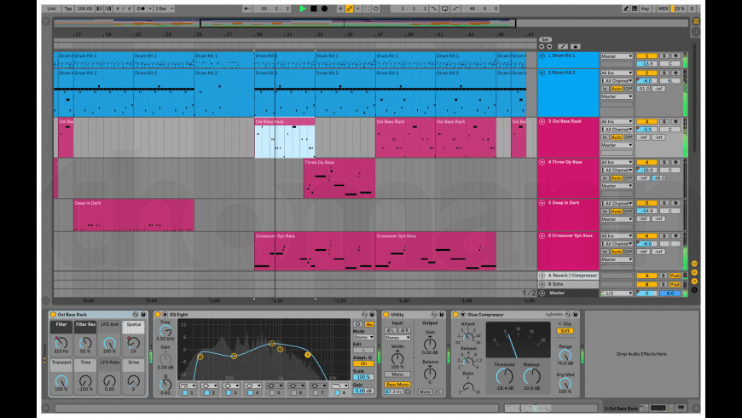Click hot-swap preset icon on Utility
The width and height of the screenshot is (742, 418).
point(434,314)
